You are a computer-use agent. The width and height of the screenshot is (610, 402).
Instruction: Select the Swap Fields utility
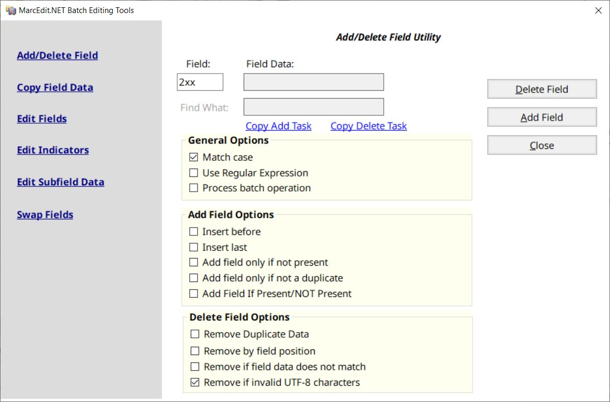tap(45, 215)
